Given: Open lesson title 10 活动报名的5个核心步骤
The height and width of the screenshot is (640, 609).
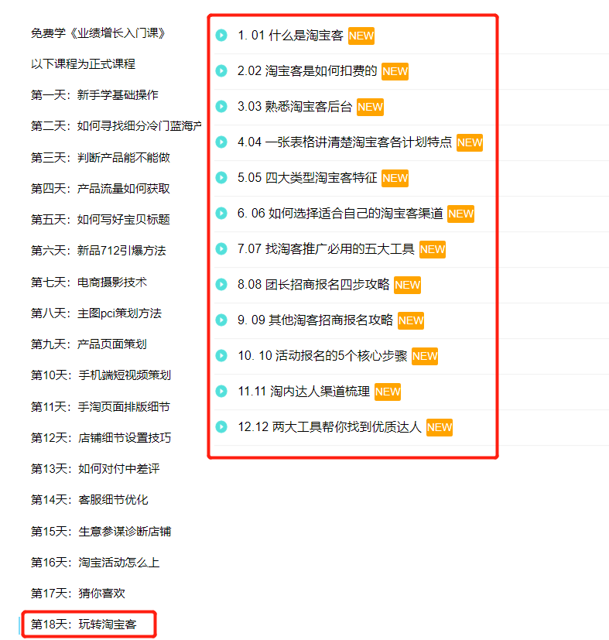Looking at the screenshot, I should 323,355.
